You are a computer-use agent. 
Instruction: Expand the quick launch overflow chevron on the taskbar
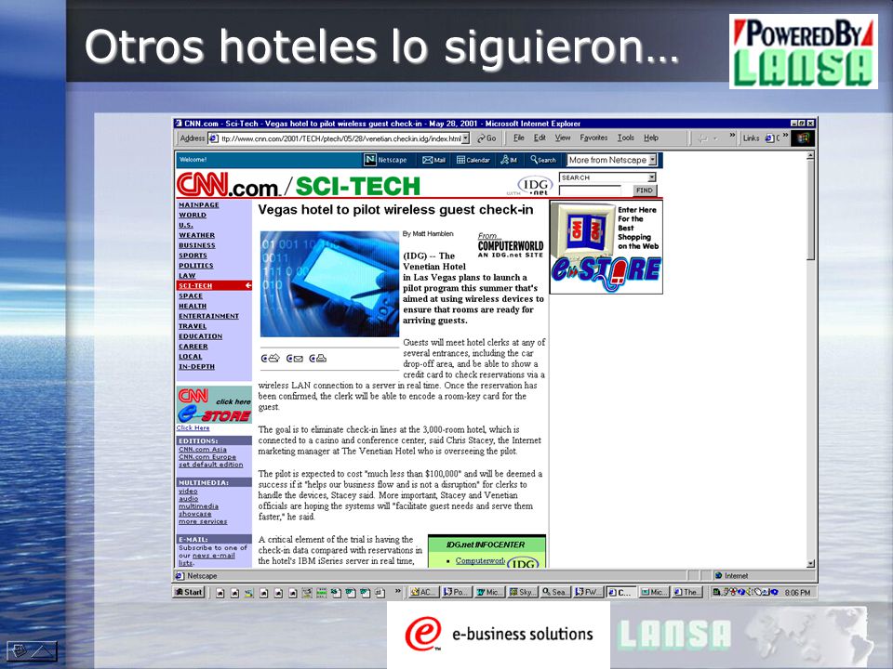click(397, 591)
